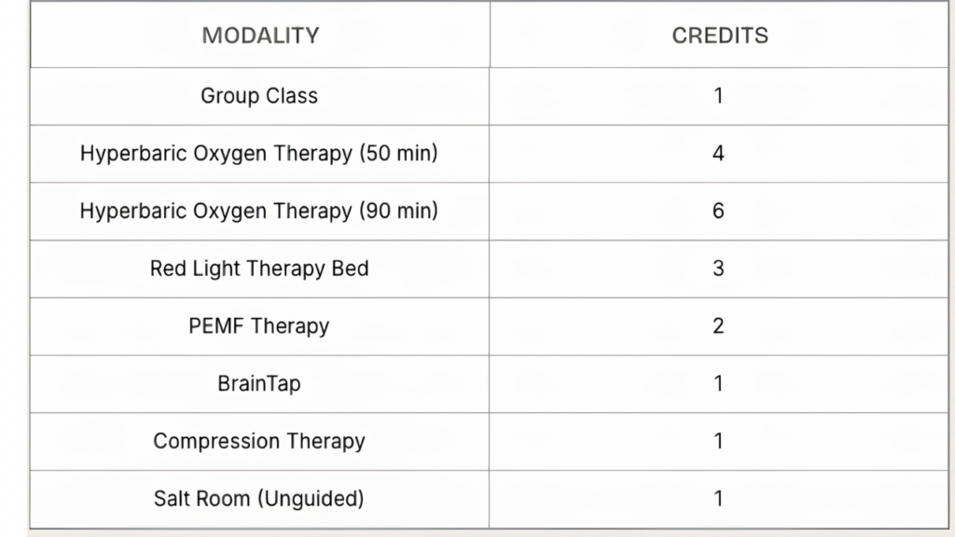Click the CREDITS column header
Viewport: 955px width, 537px height.
pyautogui.click(x=720, y=35)
